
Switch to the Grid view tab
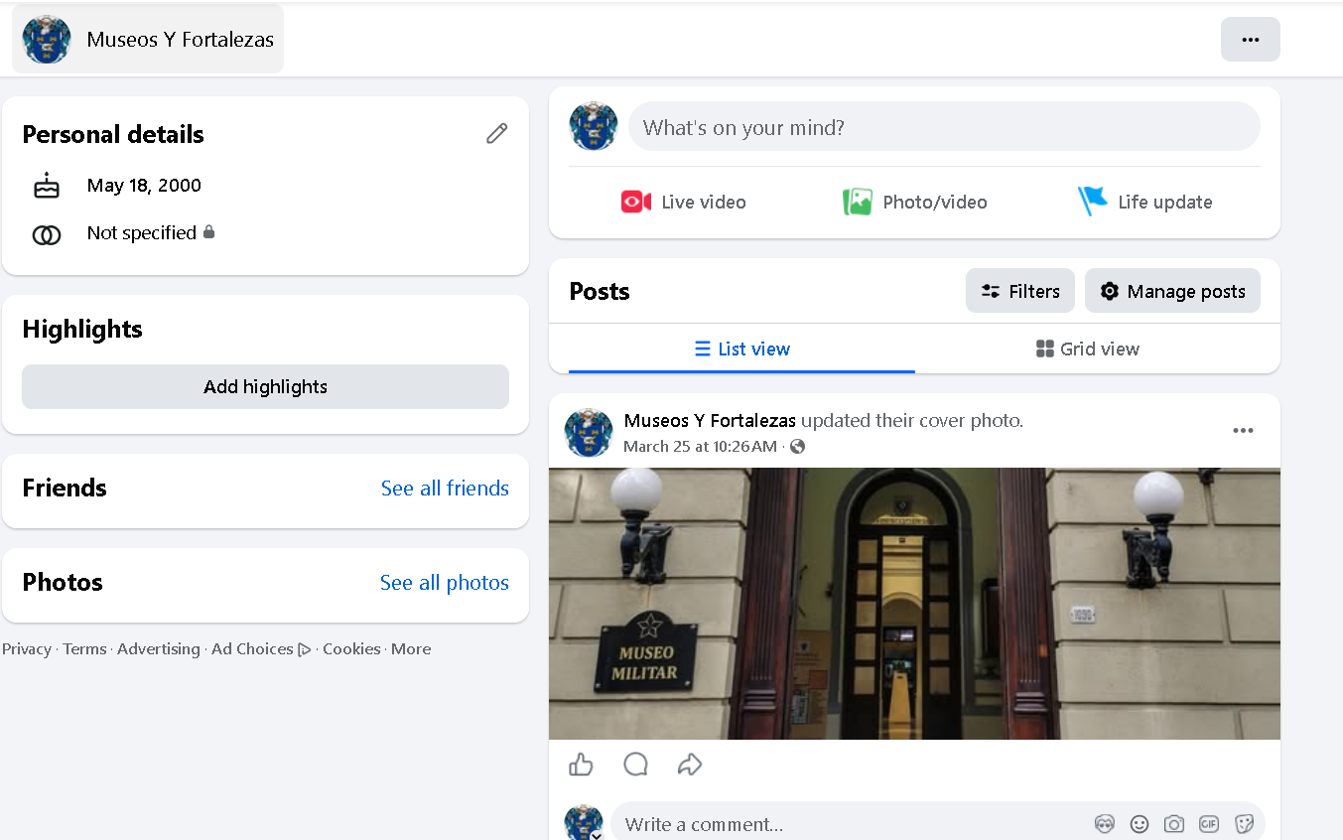[x=1088, y=349]
